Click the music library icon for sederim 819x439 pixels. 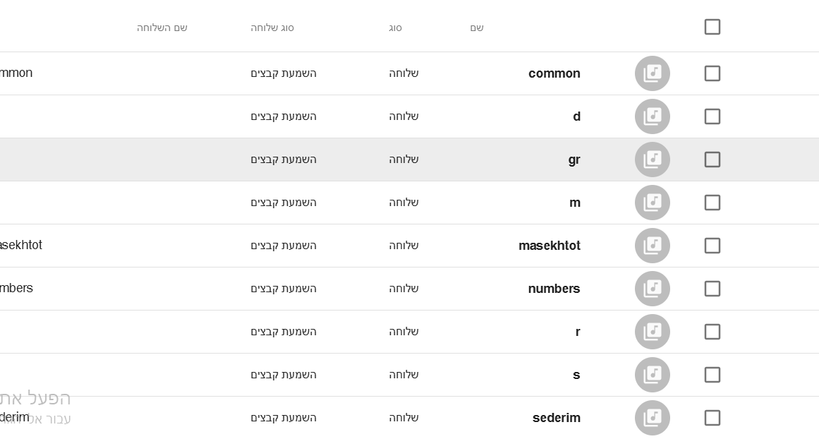click(652, 418)
